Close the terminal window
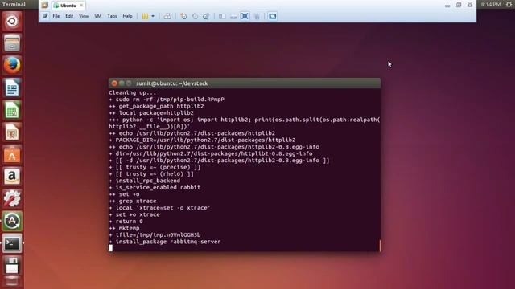The height and width of the screenshot is (289, 515). pyautogui.click(x=114, y=83)
